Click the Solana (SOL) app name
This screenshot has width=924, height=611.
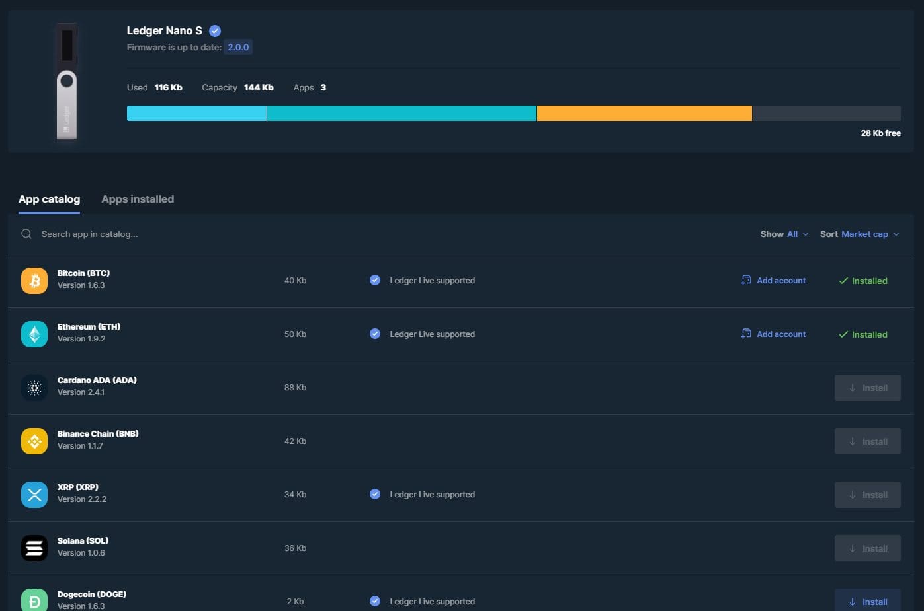[x=83, y=540]
